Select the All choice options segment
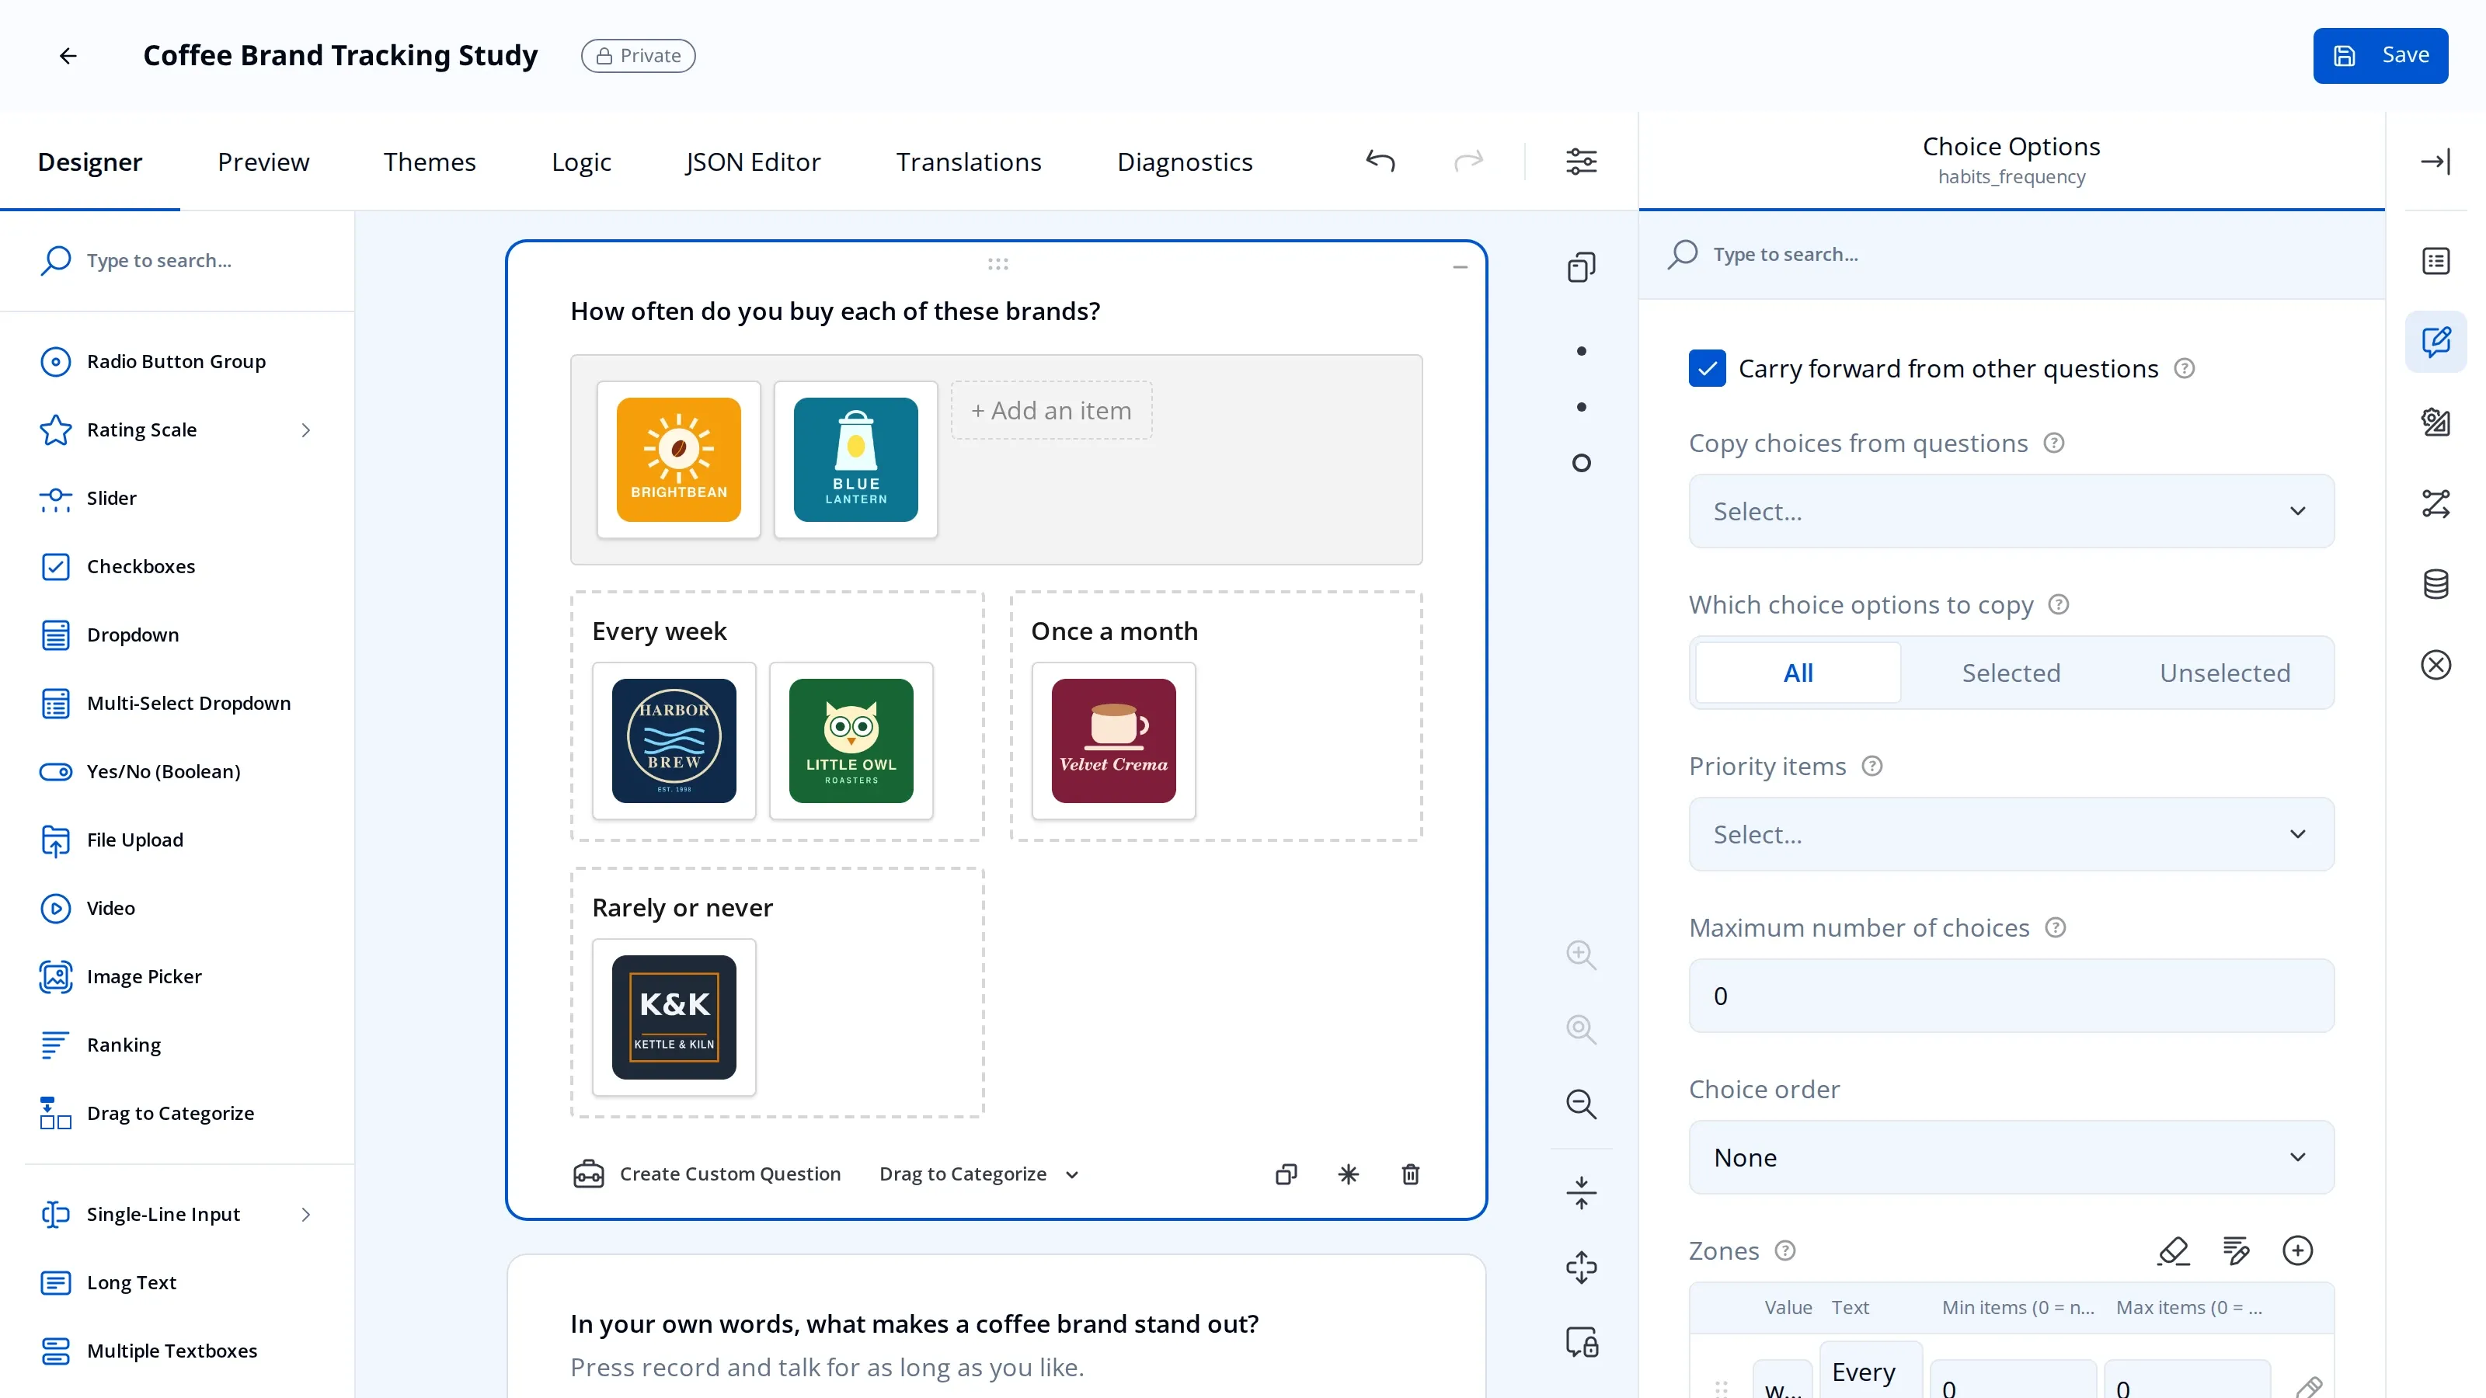The image size is (2486, 1398). (1798, 673)
